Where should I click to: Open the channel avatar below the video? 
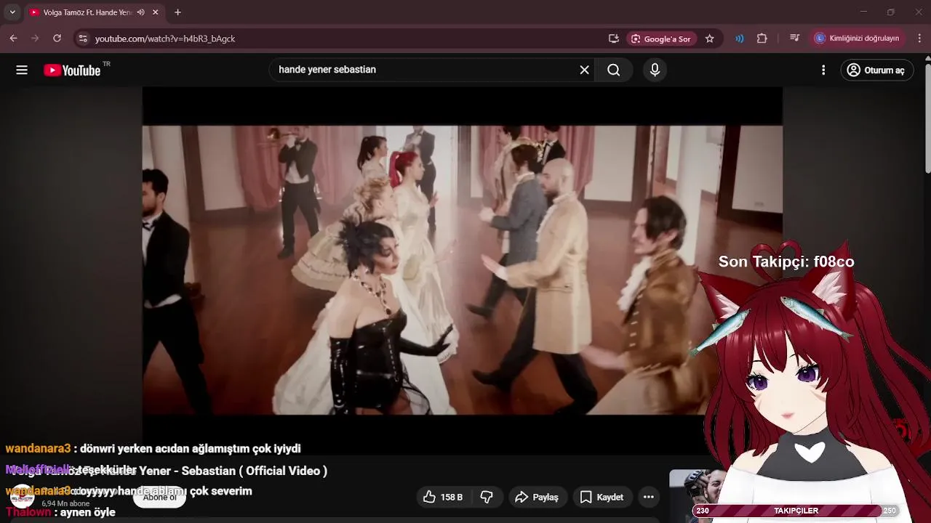tap(22, 497)
